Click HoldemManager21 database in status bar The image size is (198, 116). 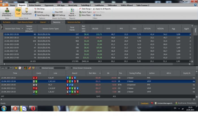[x=163, y=103]
